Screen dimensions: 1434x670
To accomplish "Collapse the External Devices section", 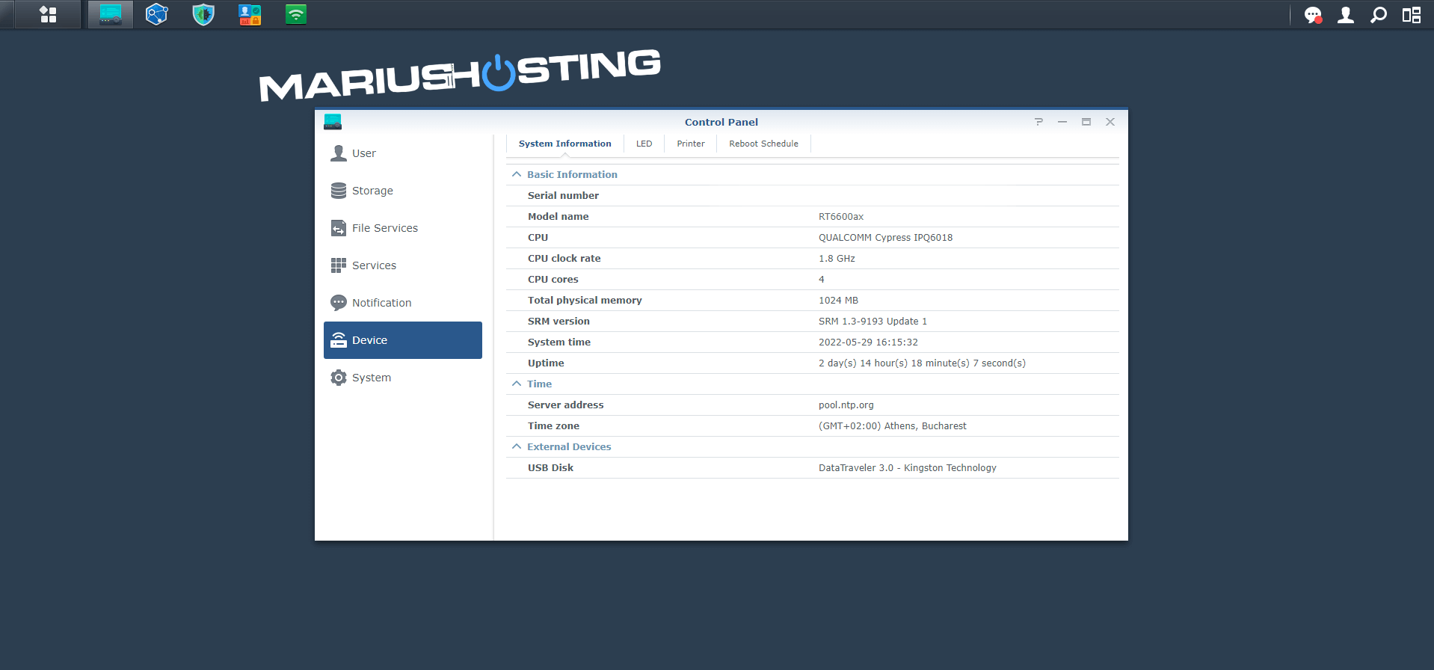I will pos(517,446).
